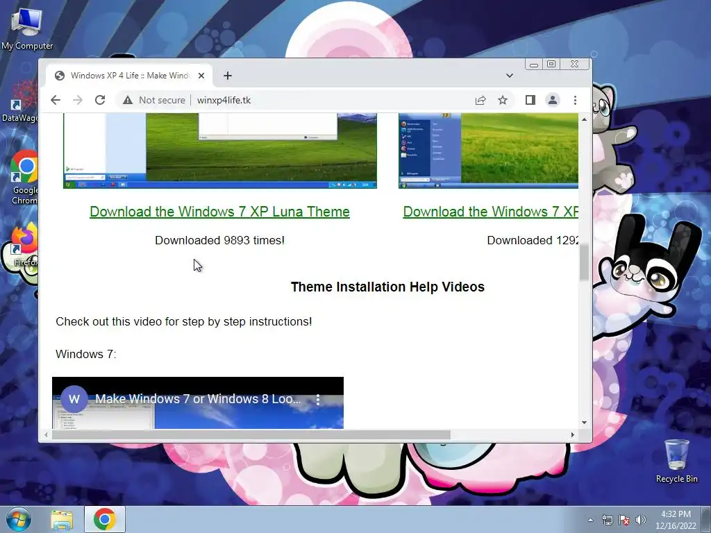This screenshot has width=711, height=533.
Task: Go back using Chrome's back arrow
Action: [56, 100]
